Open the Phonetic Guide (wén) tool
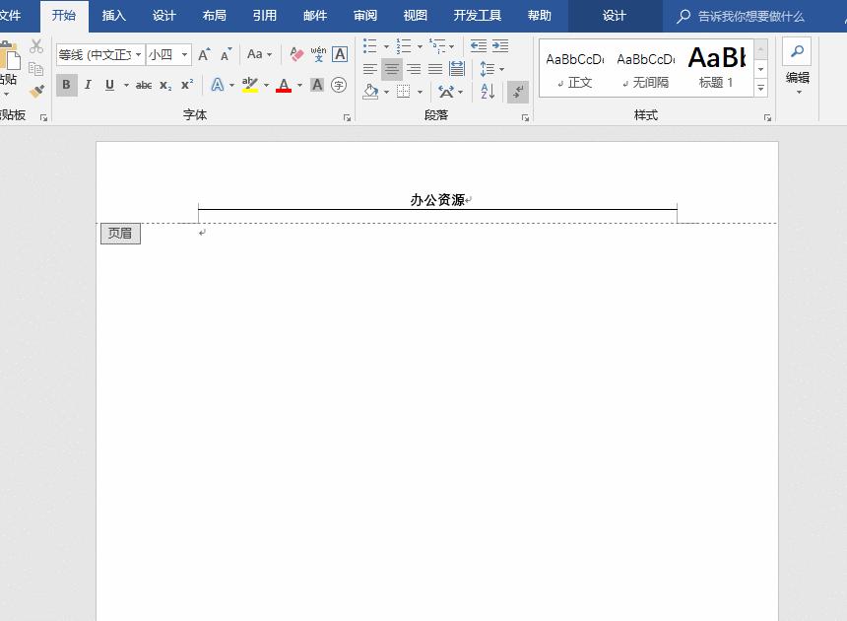This screenshot has height=621, width=847. [x=318, y=54]
